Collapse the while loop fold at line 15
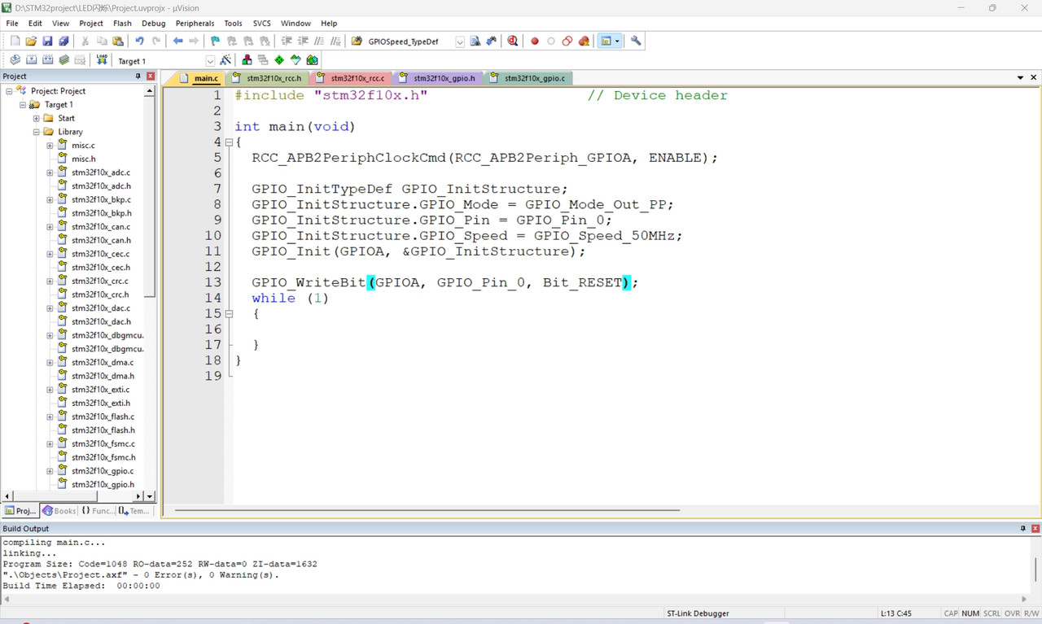1042x624 pixels. tap(229, 314)
